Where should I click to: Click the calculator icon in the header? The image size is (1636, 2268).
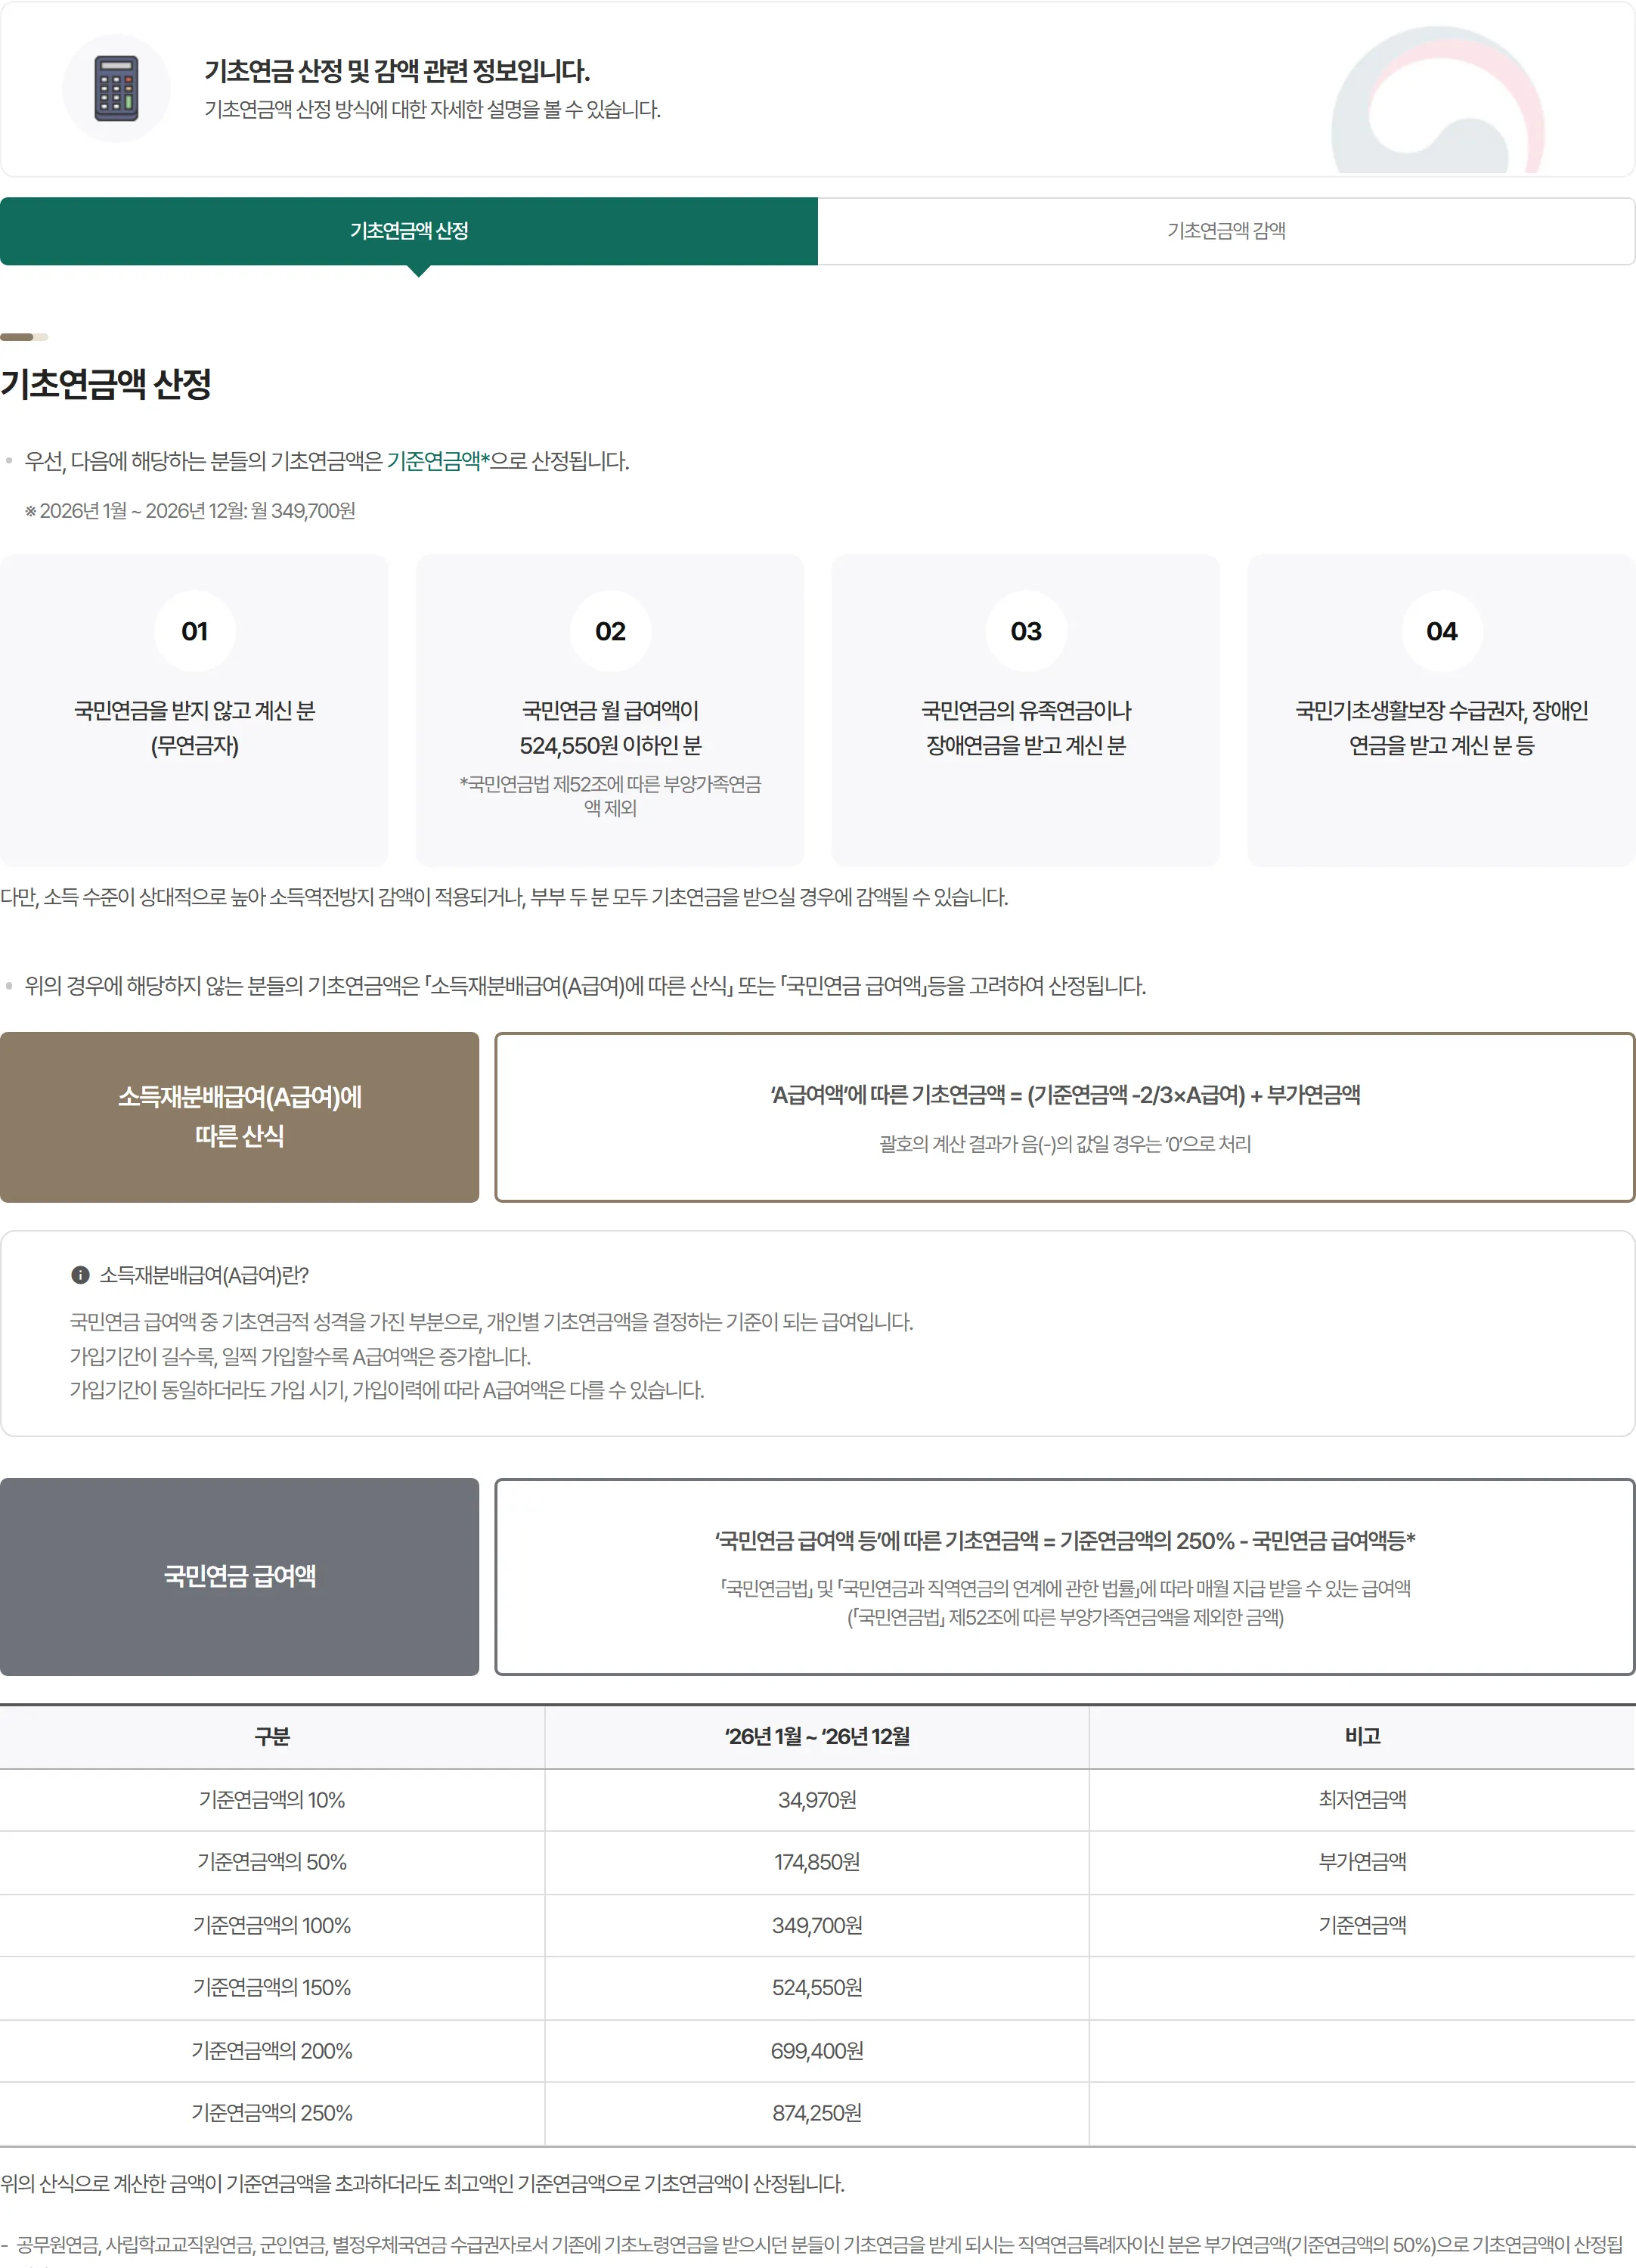[116, 89]
